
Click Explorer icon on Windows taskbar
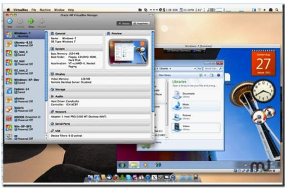134,165
